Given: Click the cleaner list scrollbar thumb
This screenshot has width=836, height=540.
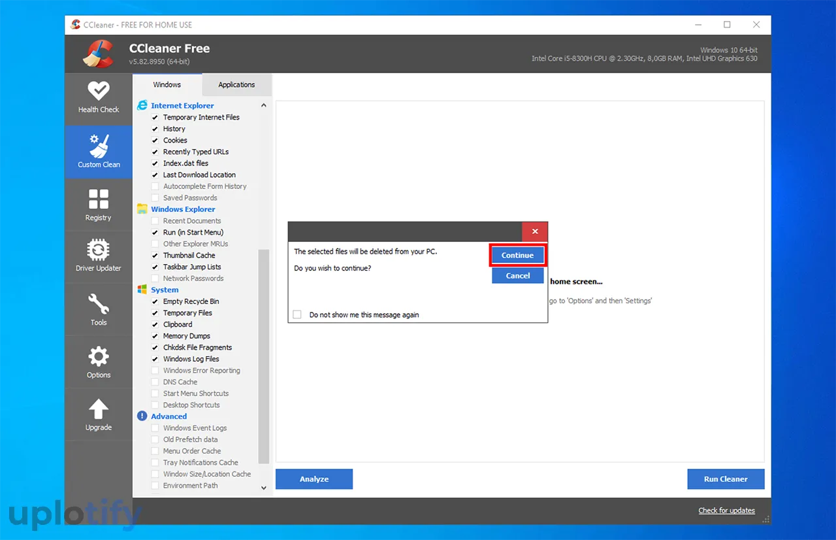Looking at the screenshot, I should [264, 356].
